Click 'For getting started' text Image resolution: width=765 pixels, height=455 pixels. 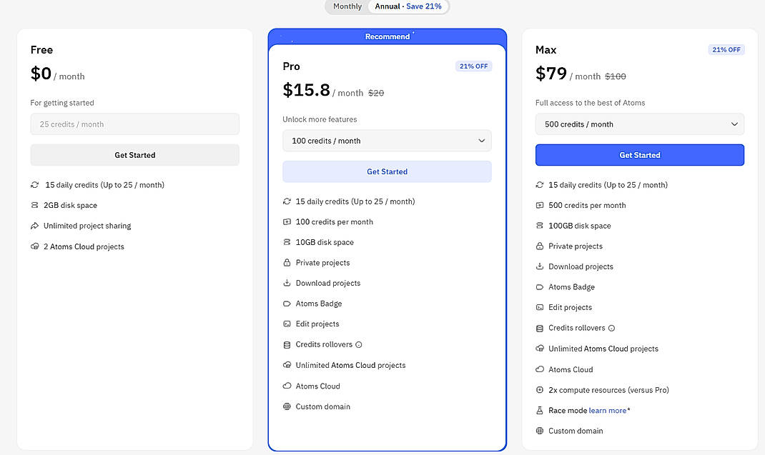coord(62,103)
